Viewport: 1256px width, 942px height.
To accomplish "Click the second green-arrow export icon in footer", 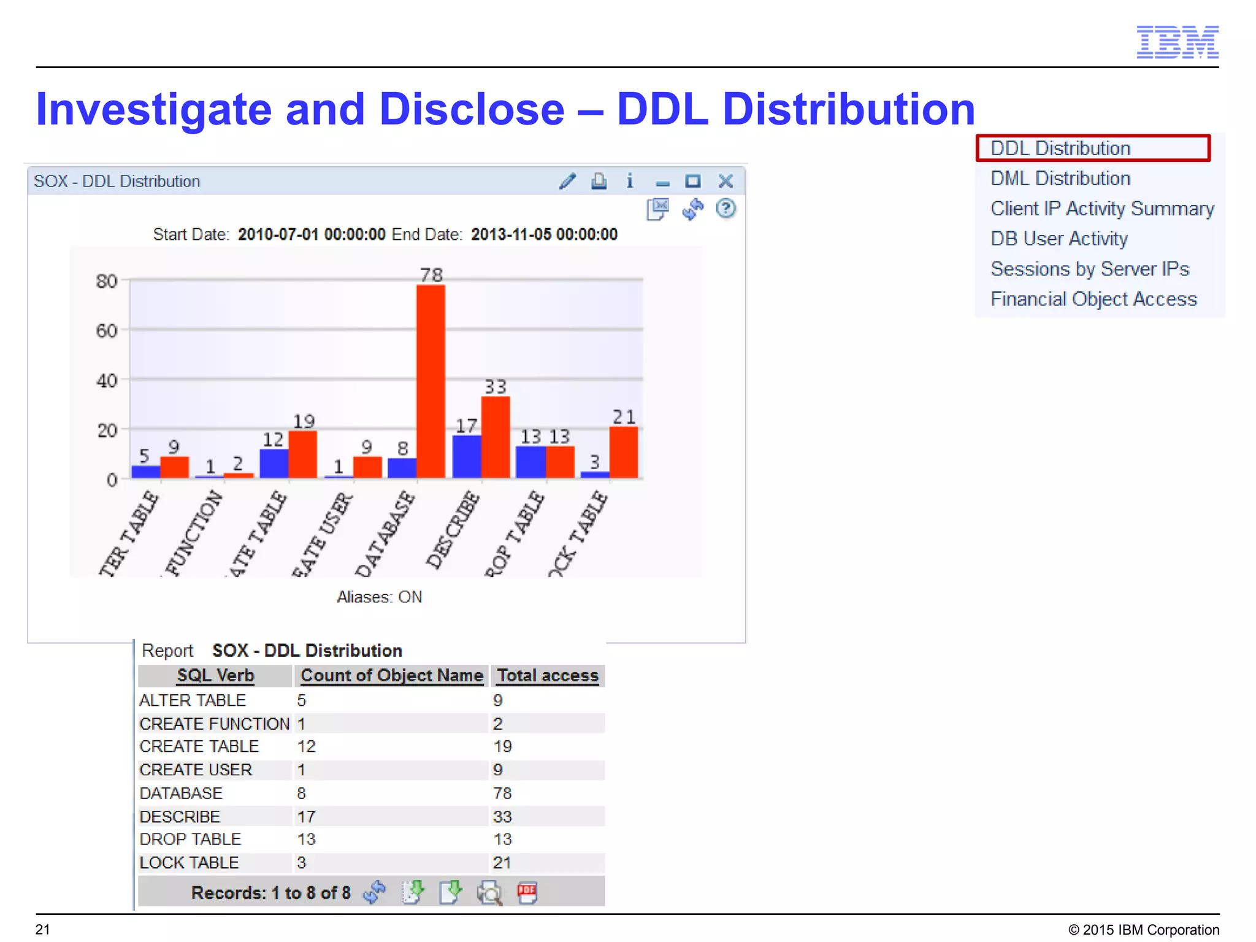I will 451,892.
